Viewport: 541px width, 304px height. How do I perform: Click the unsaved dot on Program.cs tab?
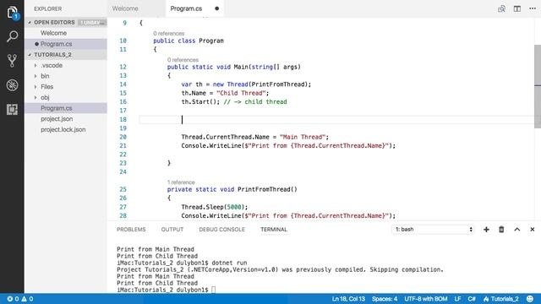pos(216,8)
